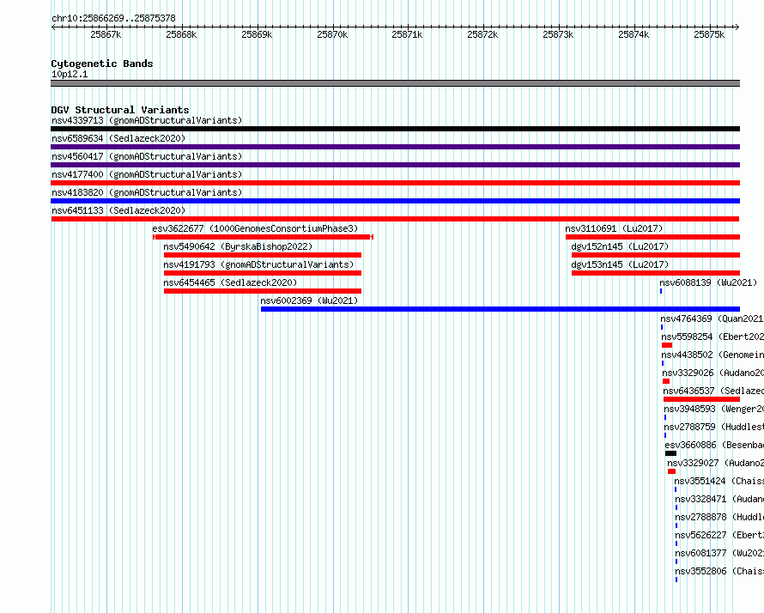Viewport: 764px width, 613px height.
Task: Open dgv153n145 (Lu2017) label
Action: click(620, 264)
